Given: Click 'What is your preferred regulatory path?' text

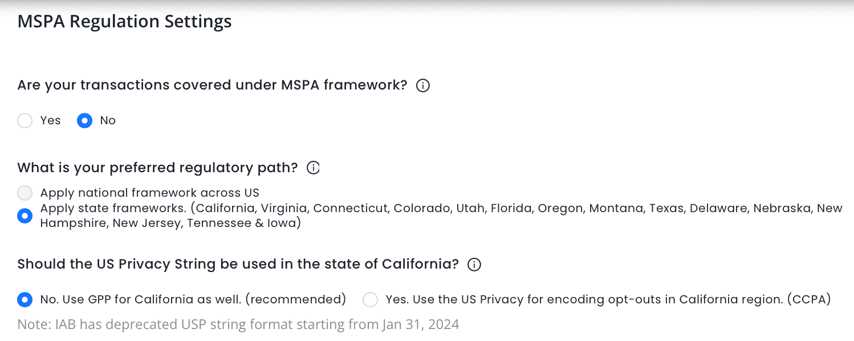Looking at the screenshot, I should [157, 168].
